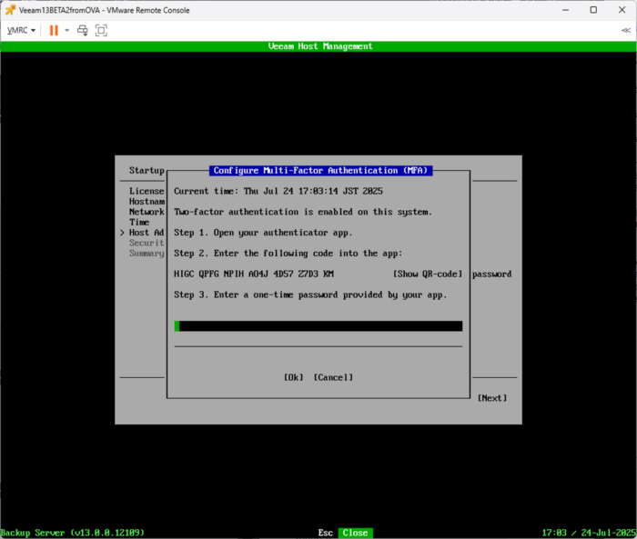Image resolution: width=637 pixels, height=539 pixels.
Task: Expand the power options arrow next to pause
Action: [x=67, y=30]
